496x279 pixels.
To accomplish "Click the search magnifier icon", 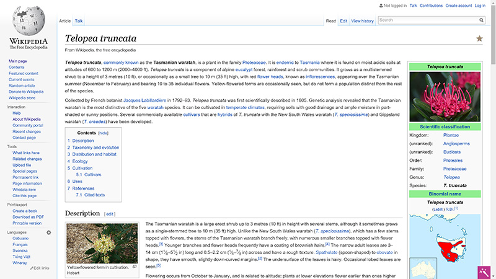I will (x=481, y=20).
